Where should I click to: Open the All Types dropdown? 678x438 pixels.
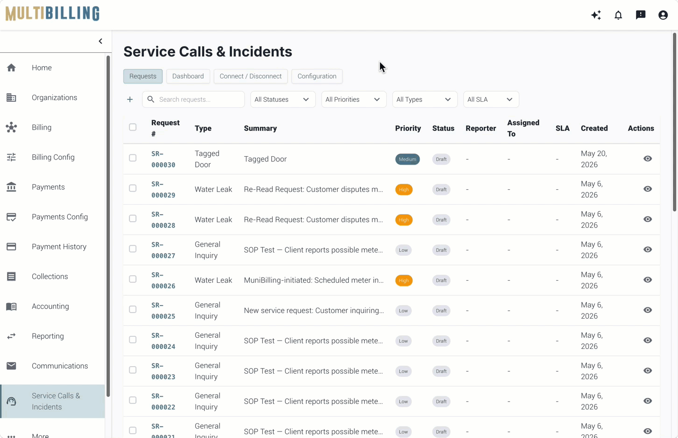pyautogui.click(x=424, y=99)
